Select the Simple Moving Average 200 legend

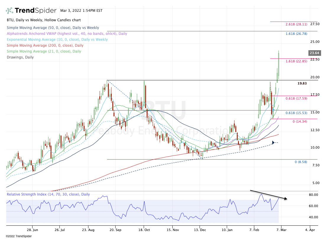click(x=45, y=45)
